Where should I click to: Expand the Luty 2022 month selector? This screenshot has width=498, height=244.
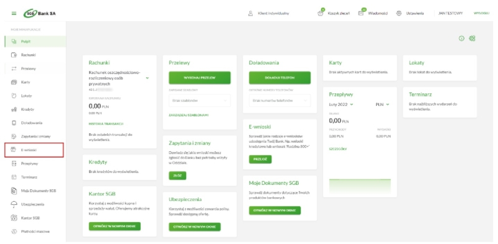(341, 105)
